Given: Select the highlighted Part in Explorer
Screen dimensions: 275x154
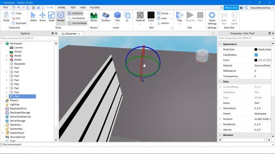Looking at the screenshot, I should click(22, 96).
